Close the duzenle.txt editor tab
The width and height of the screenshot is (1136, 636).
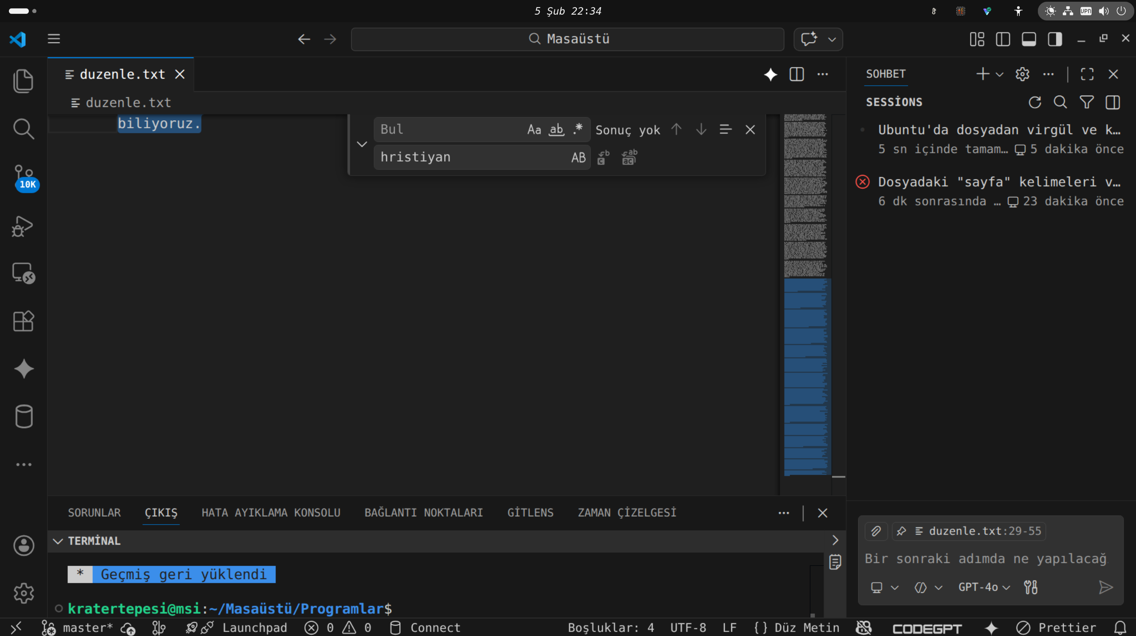[x=180, y=74]
